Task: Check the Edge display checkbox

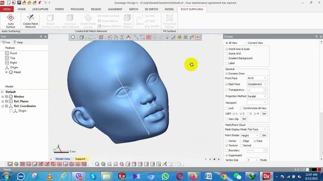Action: 241,141
